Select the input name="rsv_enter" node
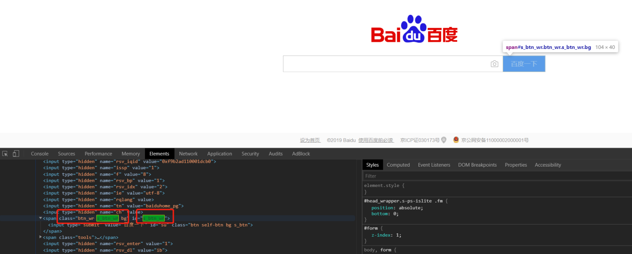Viewport: 632px width, 254px height. 108,243
